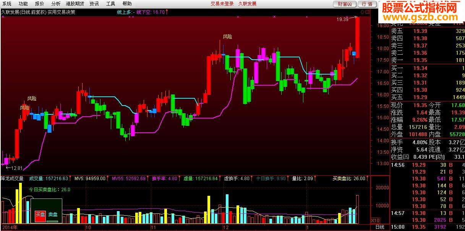Click the MV5: 94959.00 value
Image resolution: width=465 pixels, height=231 pixels.
pyautogui.click(x=90, y=178)
